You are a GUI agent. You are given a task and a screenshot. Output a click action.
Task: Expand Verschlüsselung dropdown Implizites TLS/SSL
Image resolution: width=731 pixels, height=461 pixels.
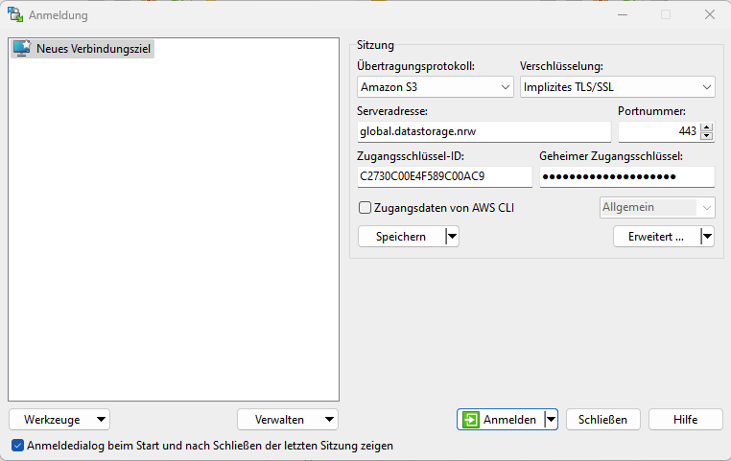pos(617,87)
